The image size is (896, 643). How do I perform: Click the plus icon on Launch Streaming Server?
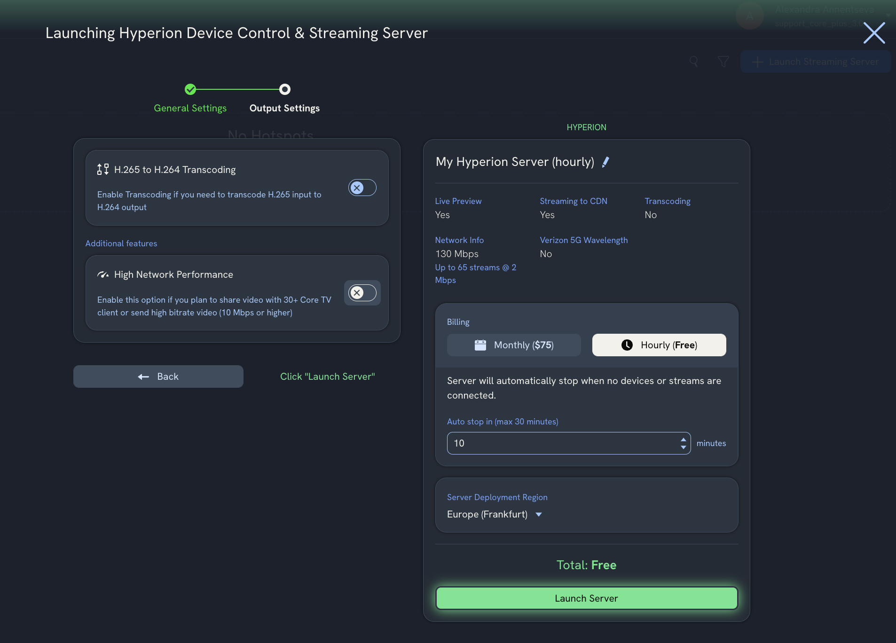[x=756, y=62]
